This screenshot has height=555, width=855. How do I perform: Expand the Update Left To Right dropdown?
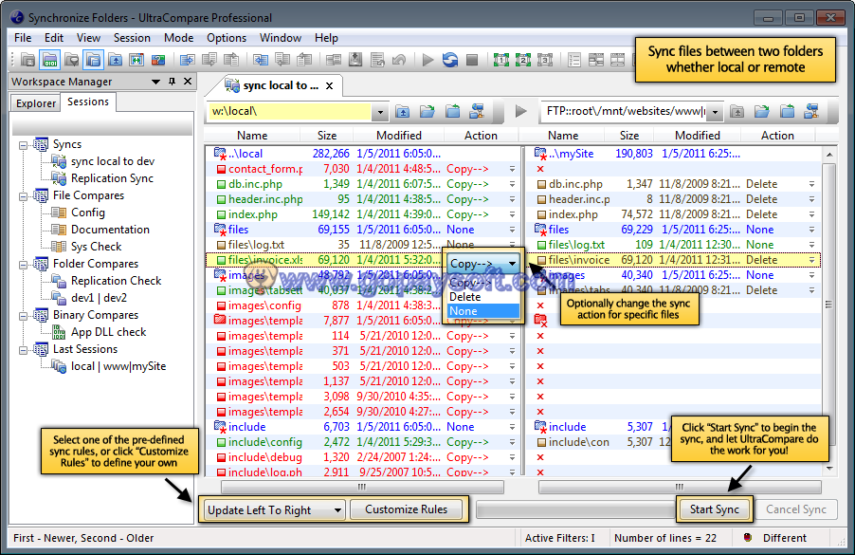tap(337, 509)
